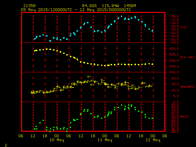
Task: Click the 00 hour label above 12 May
Action: (x=153, y=136)
